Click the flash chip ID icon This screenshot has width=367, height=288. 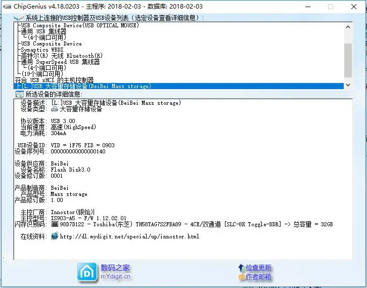click(x=55, y=224)
